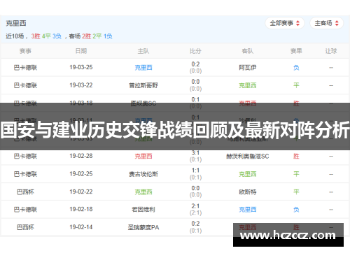The height and width of the screenshot is (253, 350).
Task: Select the 19-02-14 date cell
Action: point(81,227)
